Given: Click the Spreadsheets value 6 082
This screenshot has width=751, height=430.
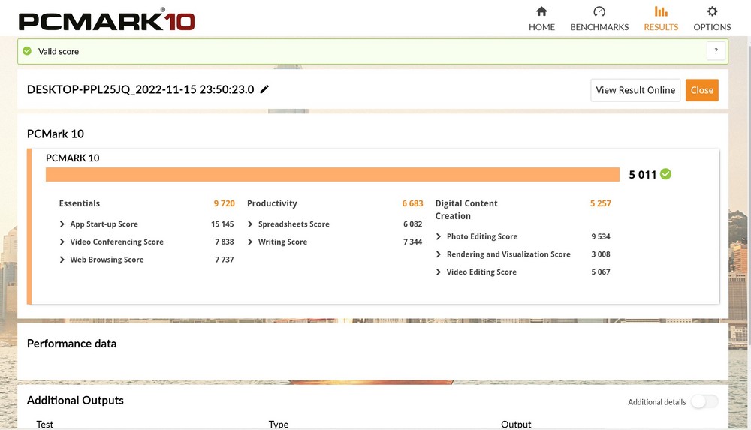Looking at the screenshot, I should click(x=412, y=224).
